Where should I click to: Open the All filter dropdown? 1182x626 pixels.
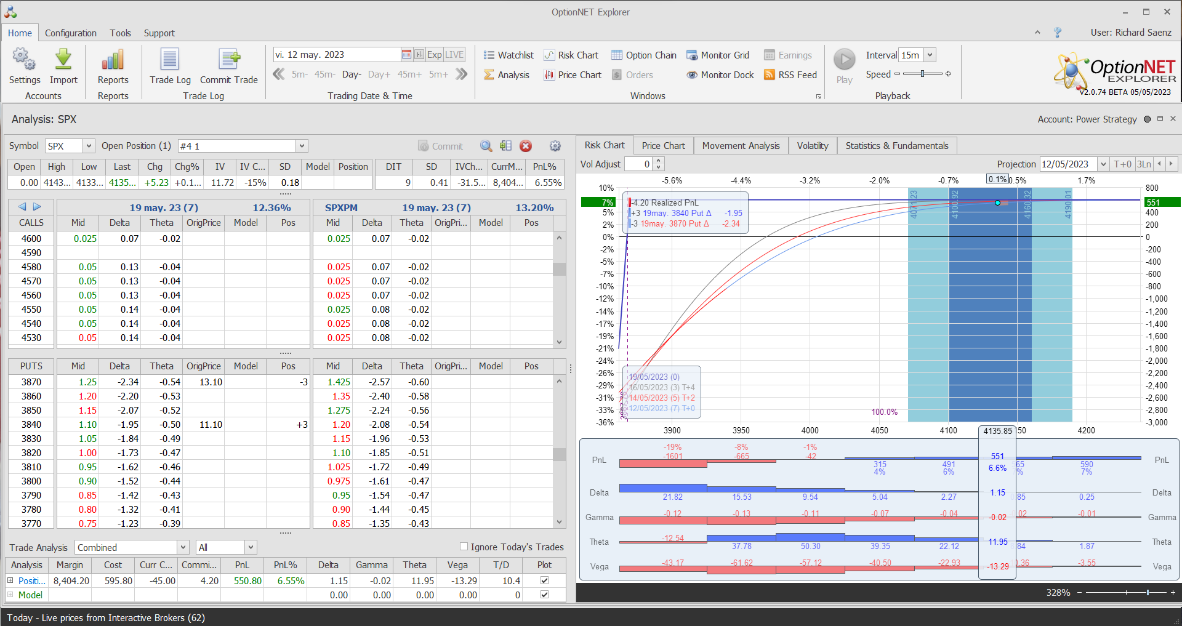[x=251, y=547]
